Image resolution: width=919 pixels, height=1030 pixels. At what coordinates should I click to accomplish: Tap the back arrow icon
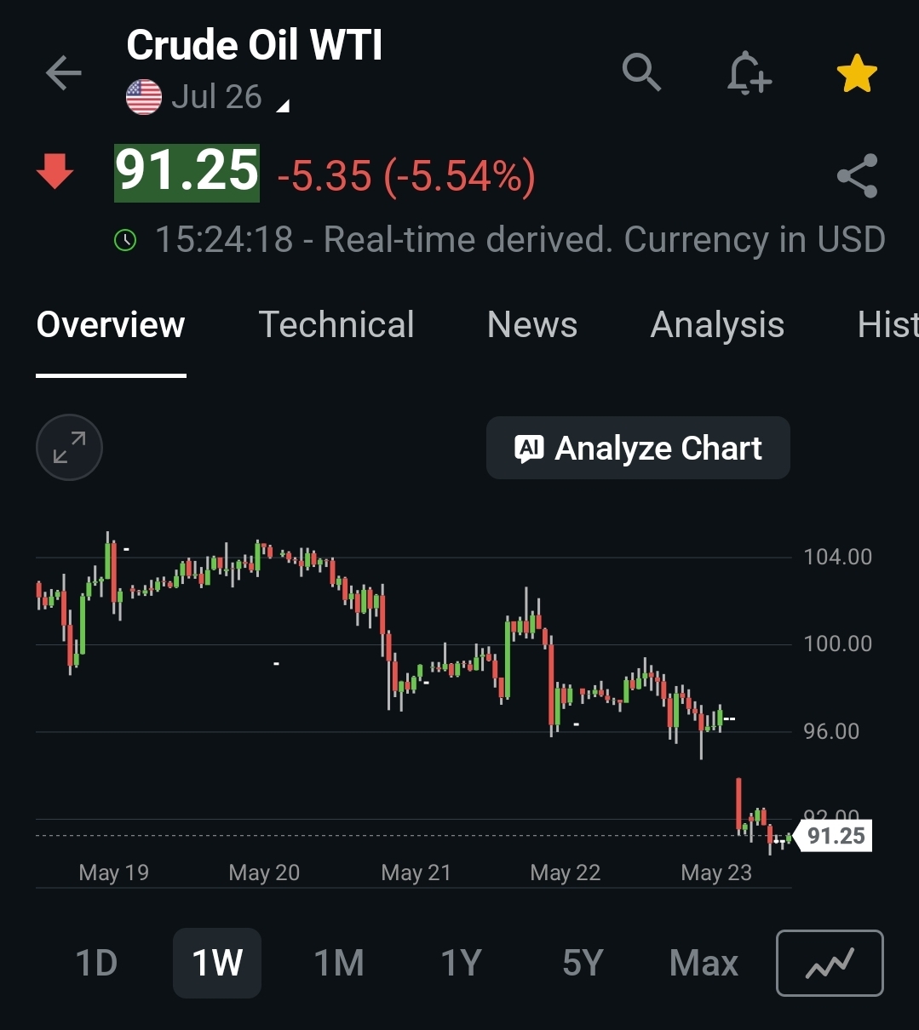(x=63, y=73)
